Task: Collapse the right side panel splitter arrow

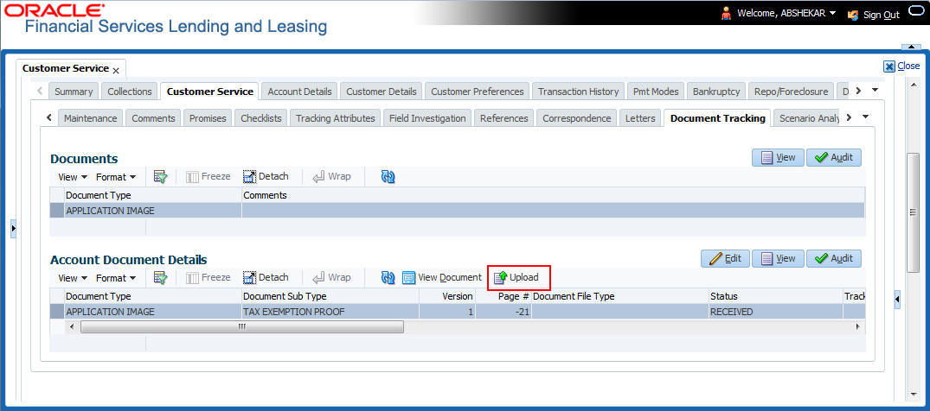Action: point(897,300)
